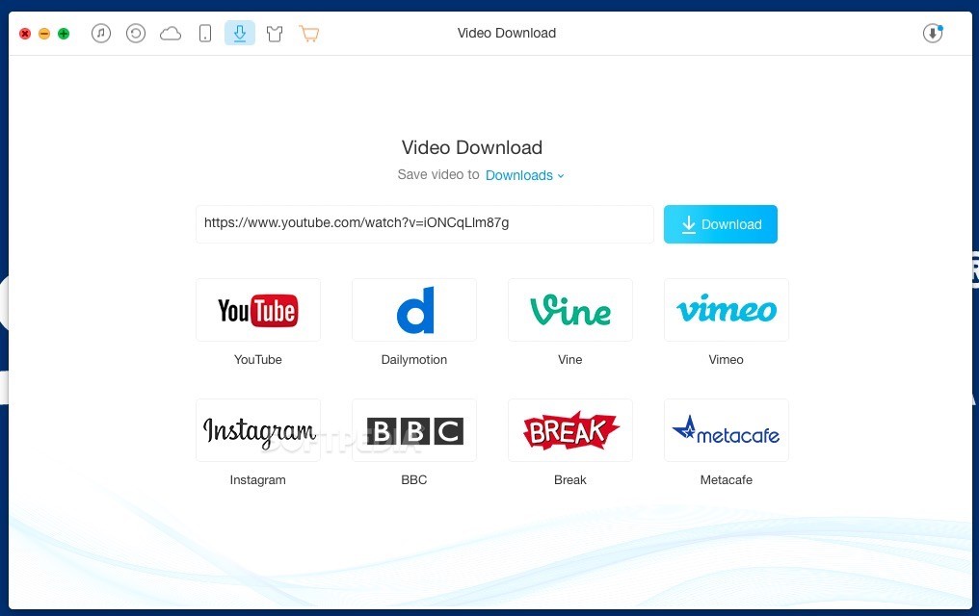Click the yellow minimize window button

click(44, 34)
